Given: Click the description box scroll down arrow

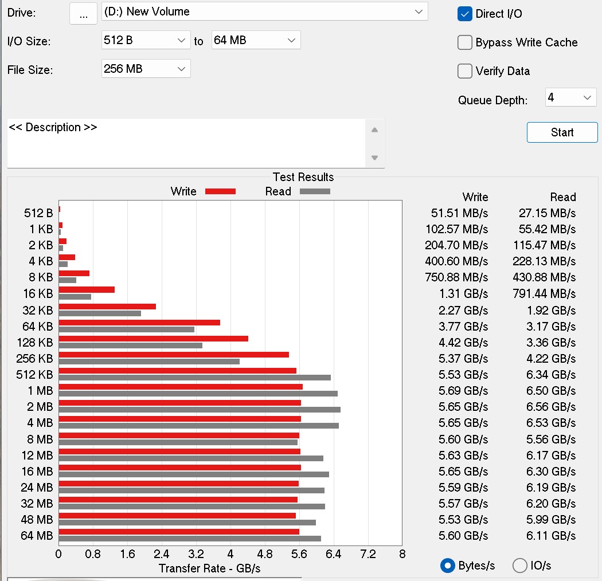Looking at the screenshot, I should pos(374,158).
